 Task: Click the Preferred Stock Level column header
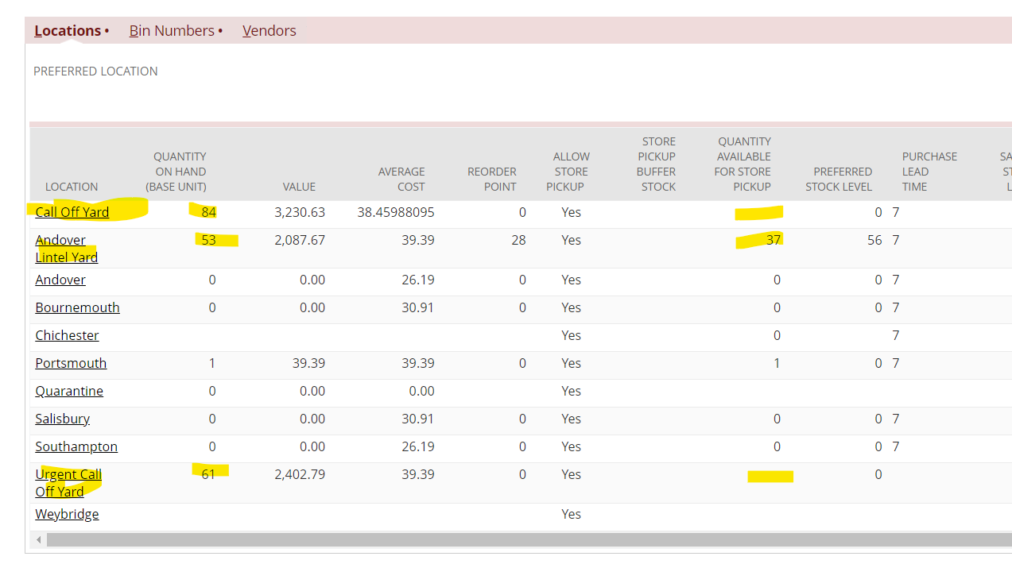click(x=839, y=179)
